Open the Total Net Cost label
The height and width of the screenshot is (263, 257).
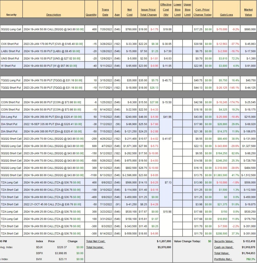[96, 241]
